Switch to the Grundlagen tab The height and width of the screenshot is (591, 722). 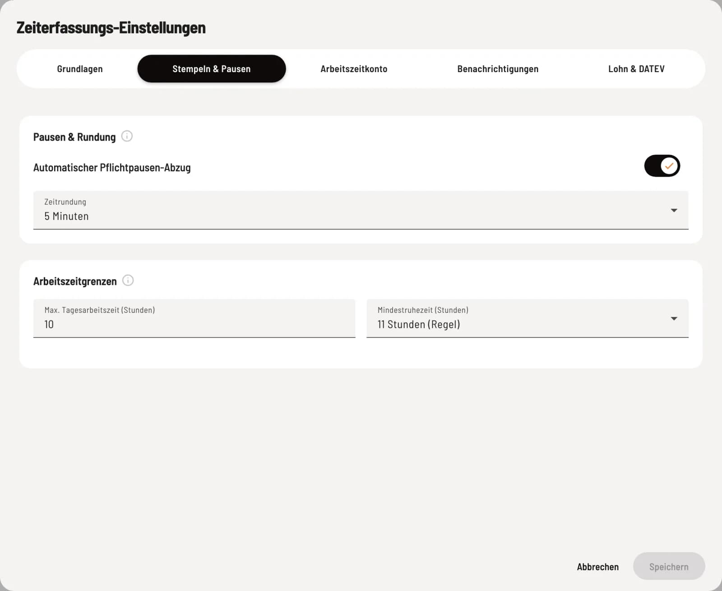[80, 69]
